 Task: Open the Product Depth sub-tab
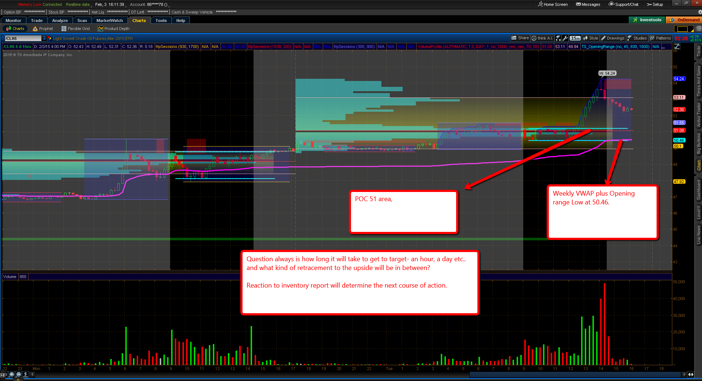pos(114,29)
